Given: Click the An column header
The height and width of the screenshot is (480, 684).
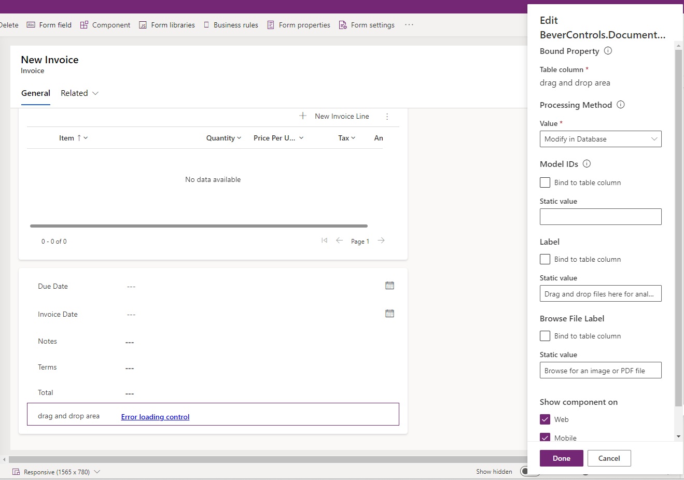Looking at the screenshot, I should pyautogui.click(x=379, y=138).
